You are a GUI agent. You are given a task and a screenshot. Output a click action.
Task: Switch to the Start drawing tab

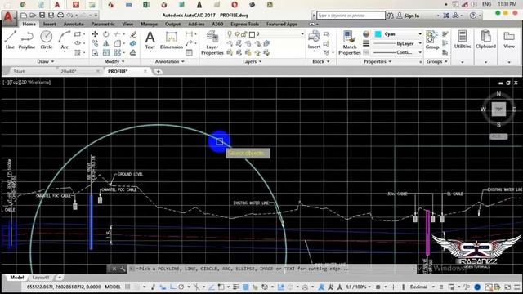pyautogui.click(x=19, y=71)
